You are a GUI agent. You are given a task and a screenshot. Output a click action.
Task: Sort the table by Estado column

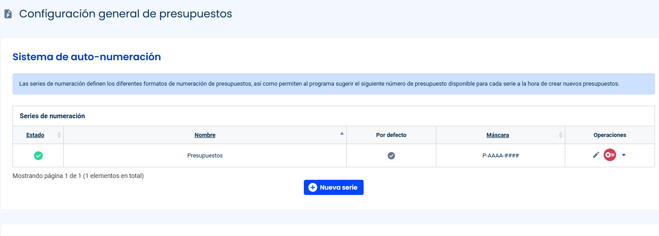click(35, 135)
